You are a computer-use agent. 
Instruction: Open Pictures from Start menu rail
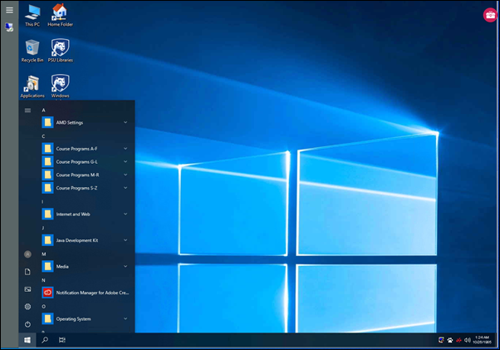pyautogui.click(x=27, y=289)
